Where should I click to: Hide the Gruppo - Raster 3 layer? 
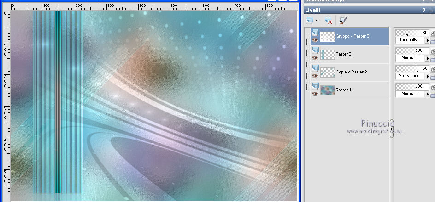[315, 40]
